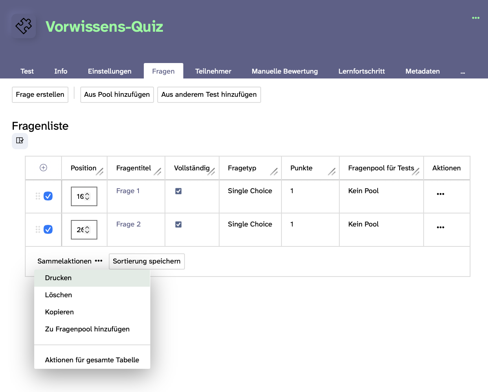Click Aus anderem Test hinzufügen button

209,94
